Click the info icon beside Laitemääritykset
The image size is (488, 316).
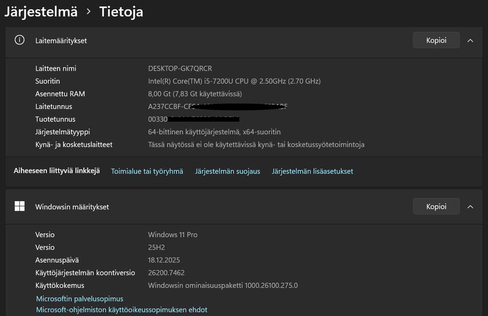[19, 40]
